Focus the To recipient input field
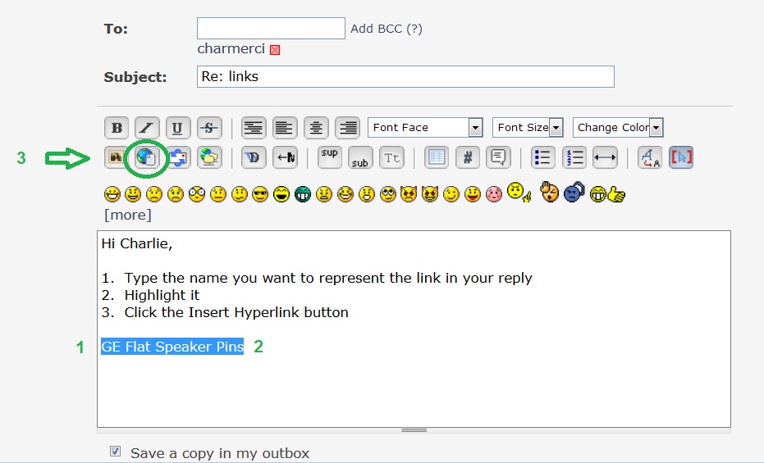The image size is (764, 463). 271,28
